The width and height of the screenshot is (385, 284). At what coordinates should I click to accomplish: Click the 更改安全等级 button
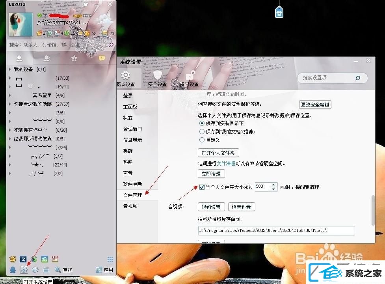coord(315,105)
